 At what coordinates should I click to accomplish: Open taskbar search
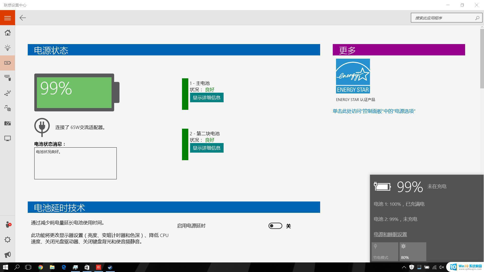[x=17, y=267]
